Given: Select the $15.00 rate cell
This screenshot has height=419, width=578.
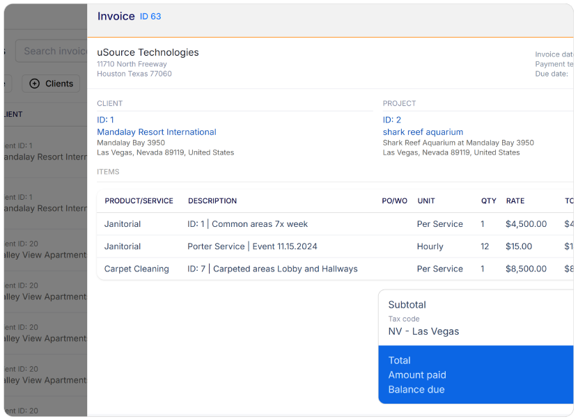Looking at the screenshot, I should pyautogui.click(x=519, y=246).
